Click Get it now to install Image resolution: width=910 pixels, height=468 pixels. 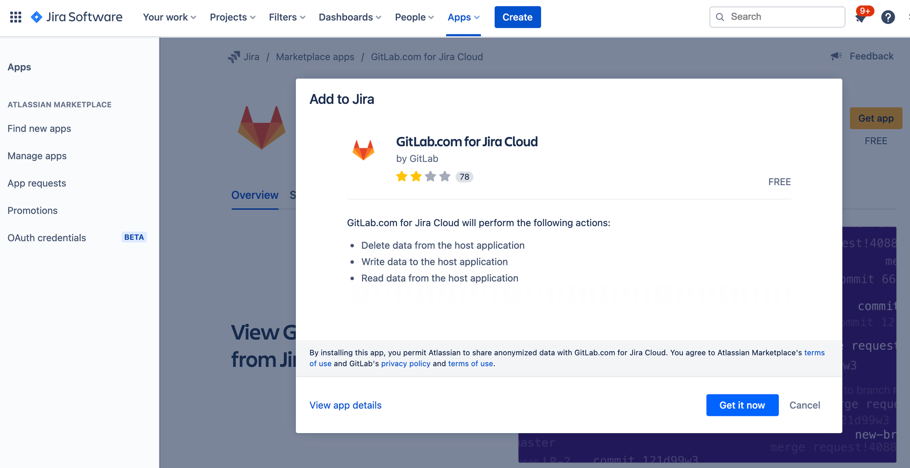(x=742, y=405)
